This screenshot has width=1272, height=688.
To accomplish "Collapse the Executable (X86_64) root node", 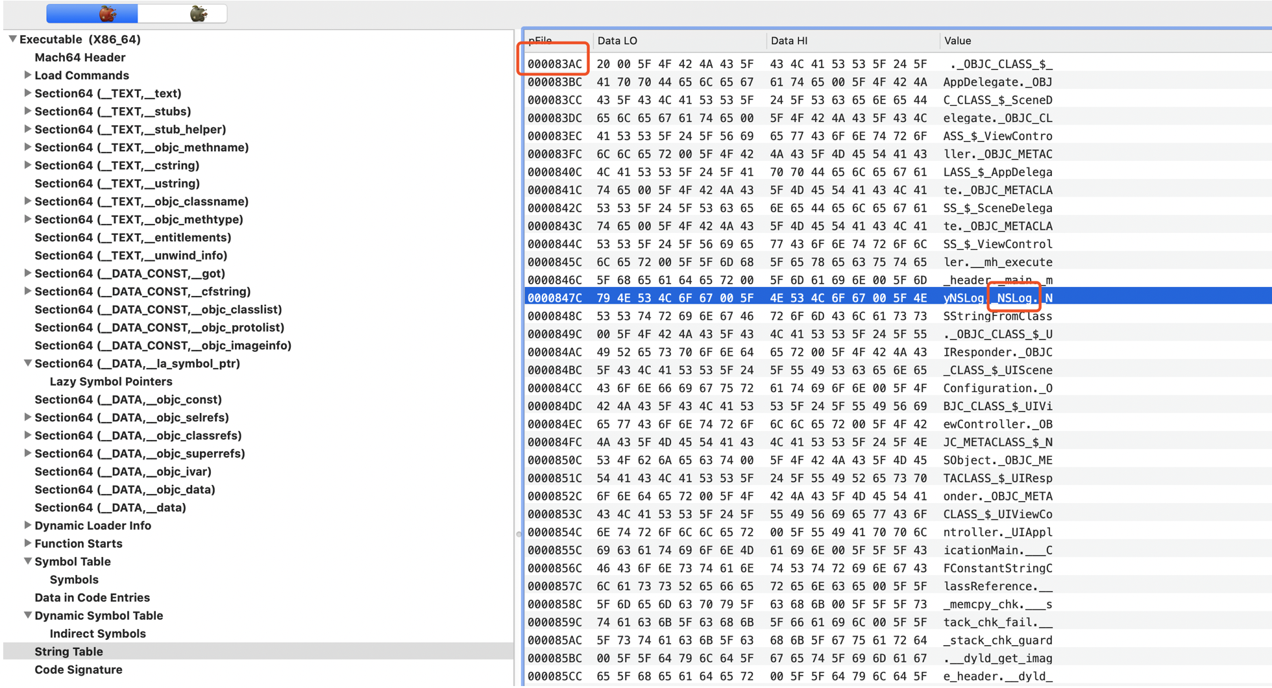I will click(x=12, y=39).
